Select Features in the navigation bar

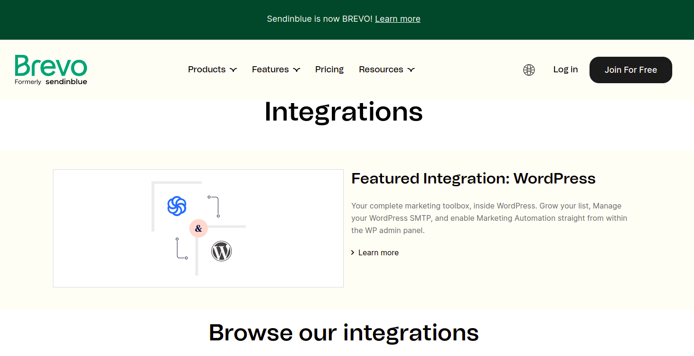[x=270, y=69]
